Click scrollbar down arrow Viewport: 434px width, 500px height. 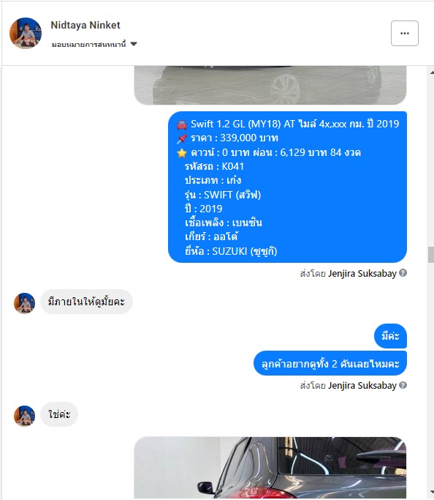[432, 492]
